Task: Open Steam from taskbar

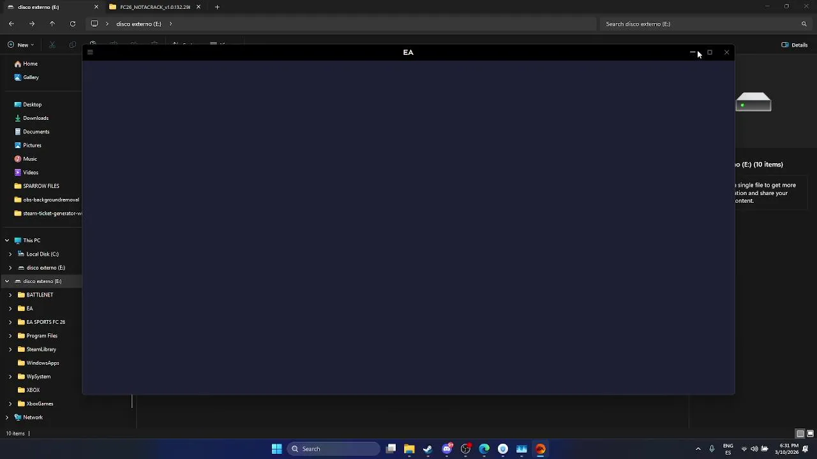Action: tap(428, 449)
